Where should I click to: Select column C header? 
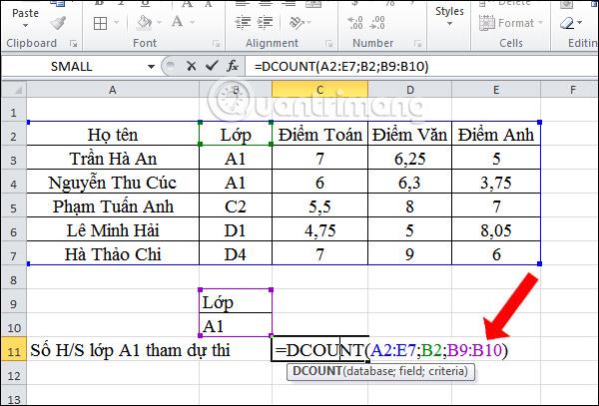click(x=319, y=90)
